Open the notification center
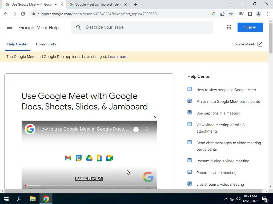The width and height of the screenshot is (273, 204). [x=265, y=199]
